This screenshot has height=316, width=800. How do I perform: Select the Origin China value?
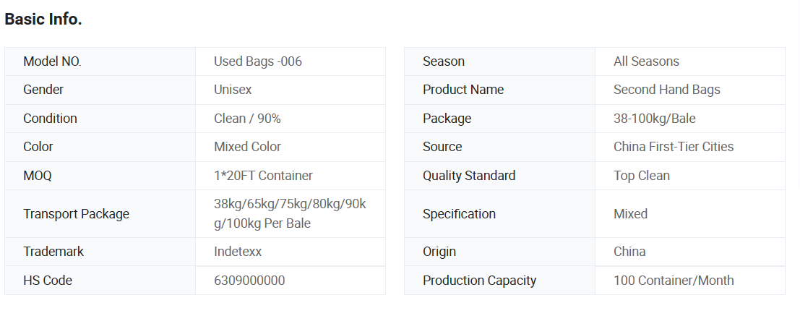(629, 252)
